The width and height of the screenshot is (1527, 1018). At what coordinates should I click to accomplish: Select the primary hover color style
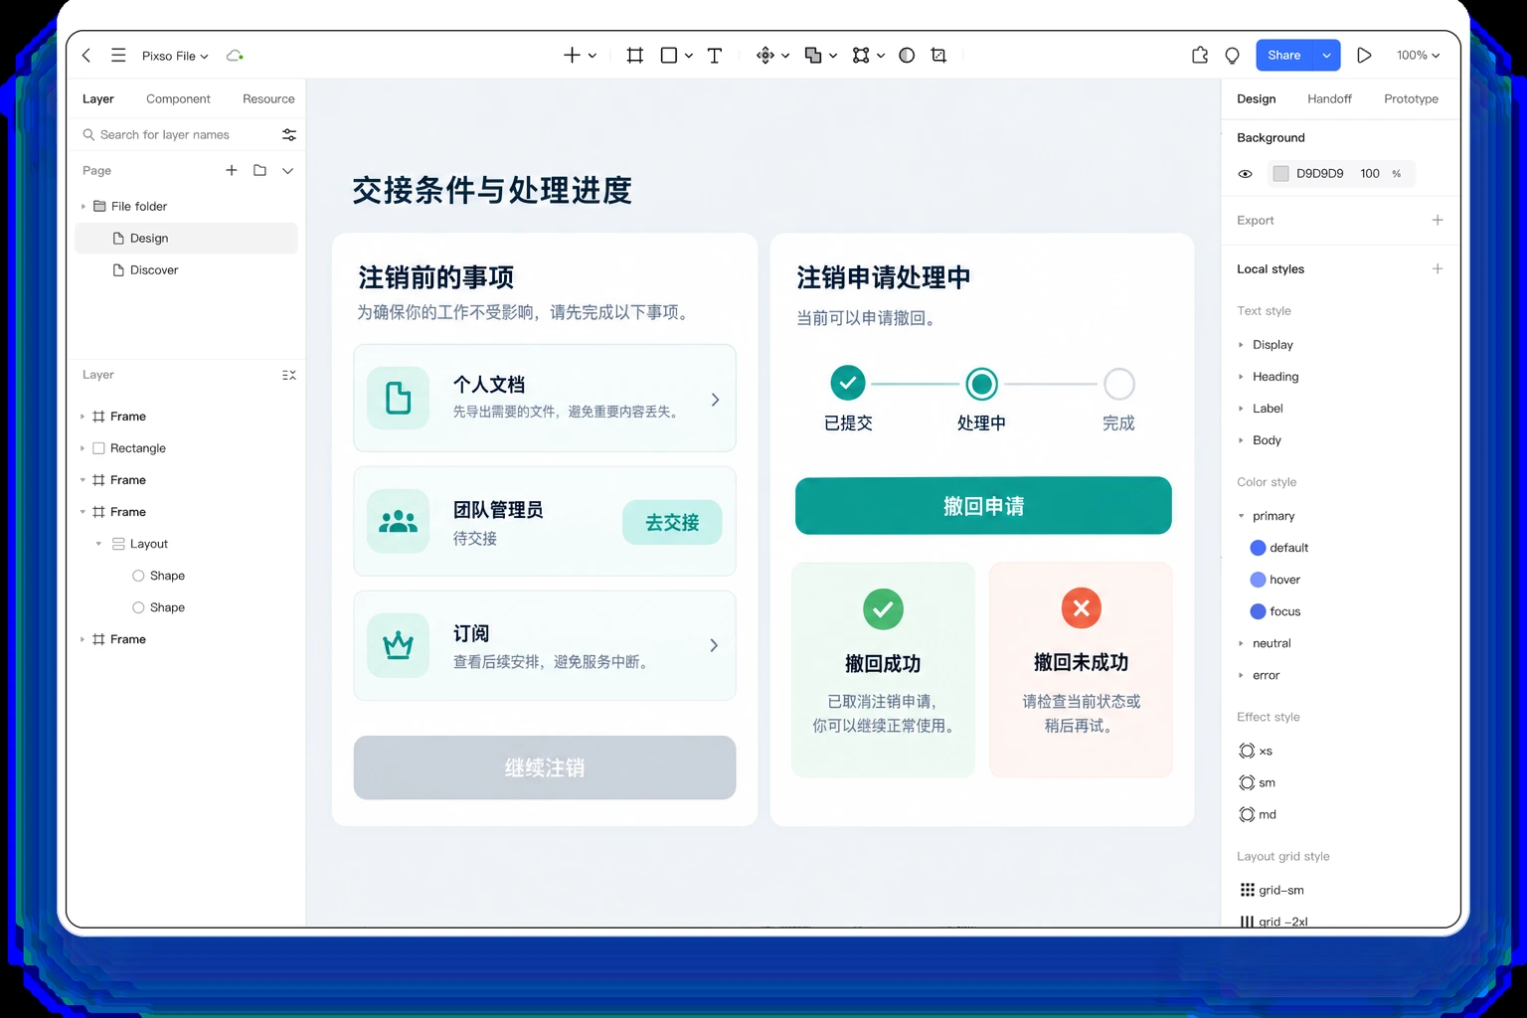[1275, 580]
